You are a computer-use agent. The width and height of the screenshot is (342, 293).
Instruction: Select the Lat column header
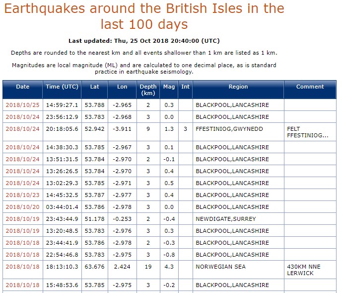pos(94,87)
